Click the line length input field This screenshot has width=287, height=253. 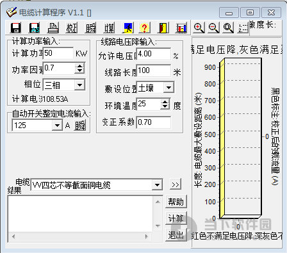tap(154, 70)
